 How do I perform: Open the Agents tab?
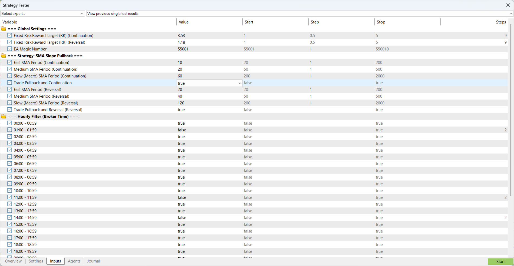tap(74, 261)
